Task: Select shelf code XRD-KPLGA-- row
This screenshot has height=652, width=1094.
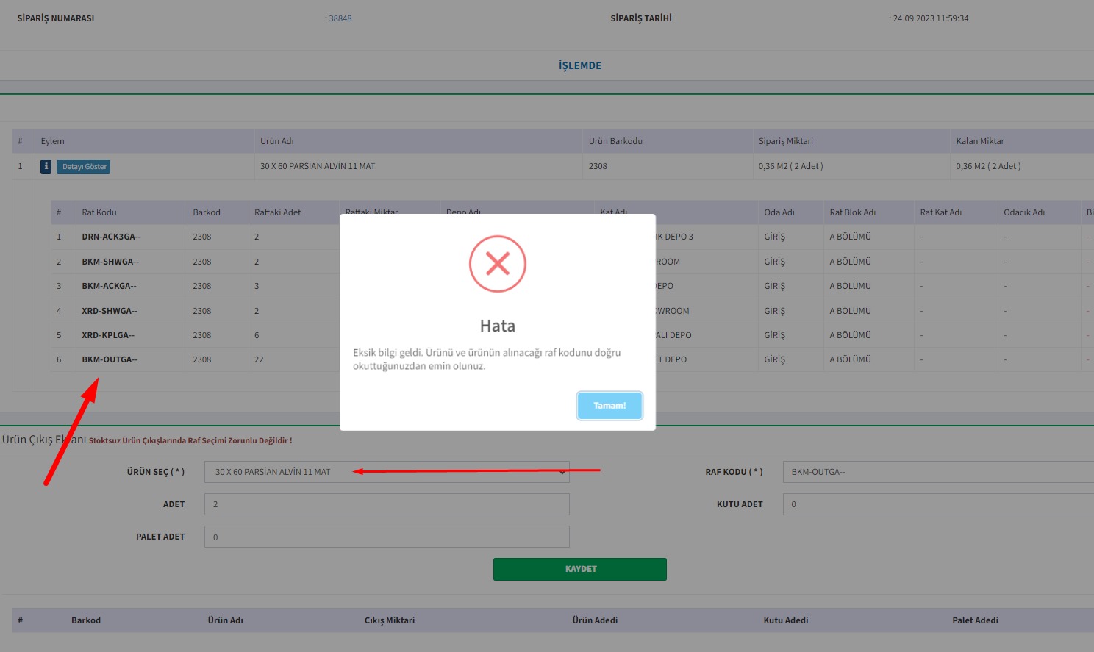Action: [x=108, y=335]
